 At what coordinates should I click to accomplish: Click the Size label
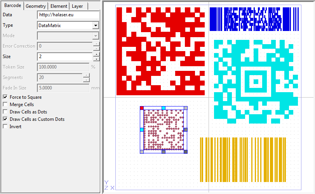[7, 57]
